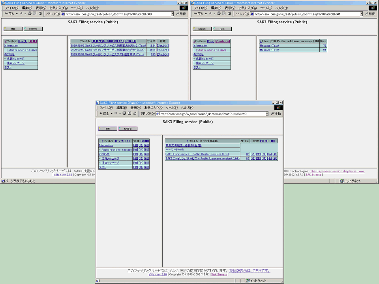Click the SAK Streets link in the front window footer
The image size is (379, 284).
tap(219, 275)
